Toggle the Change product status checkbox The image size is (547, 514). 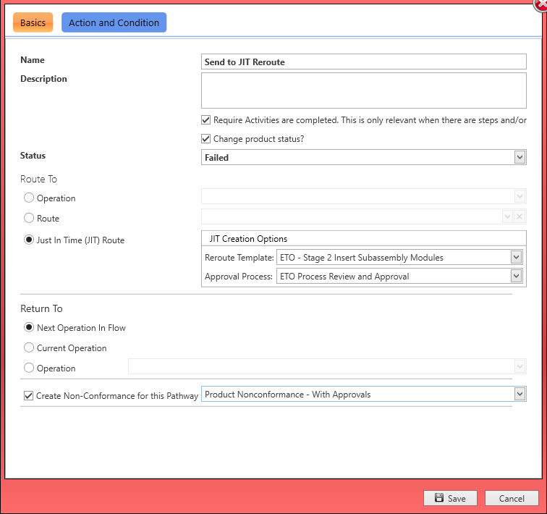click(206, 139)
